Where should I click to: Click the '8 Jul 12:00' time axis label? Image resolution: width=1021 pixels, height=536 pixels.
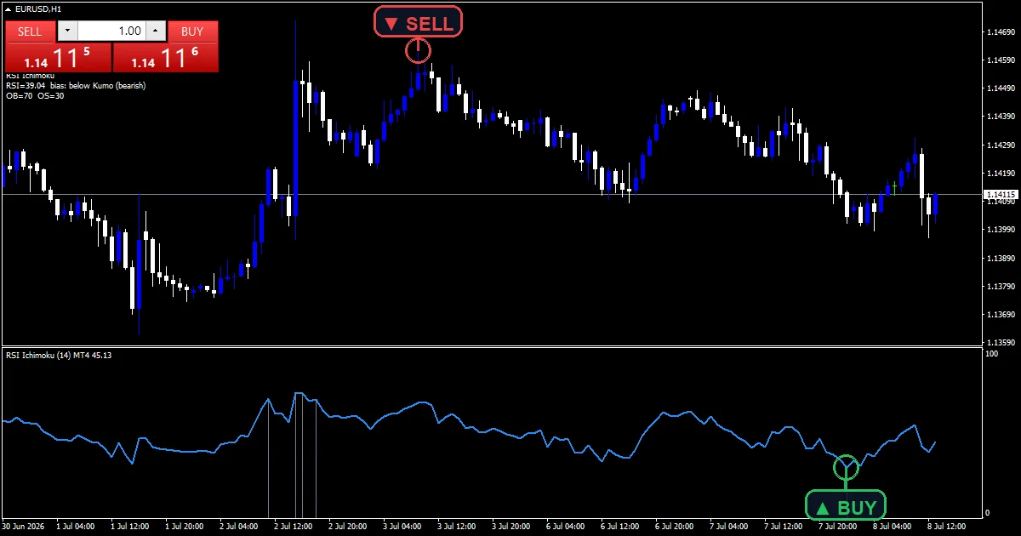pos(949,527)
